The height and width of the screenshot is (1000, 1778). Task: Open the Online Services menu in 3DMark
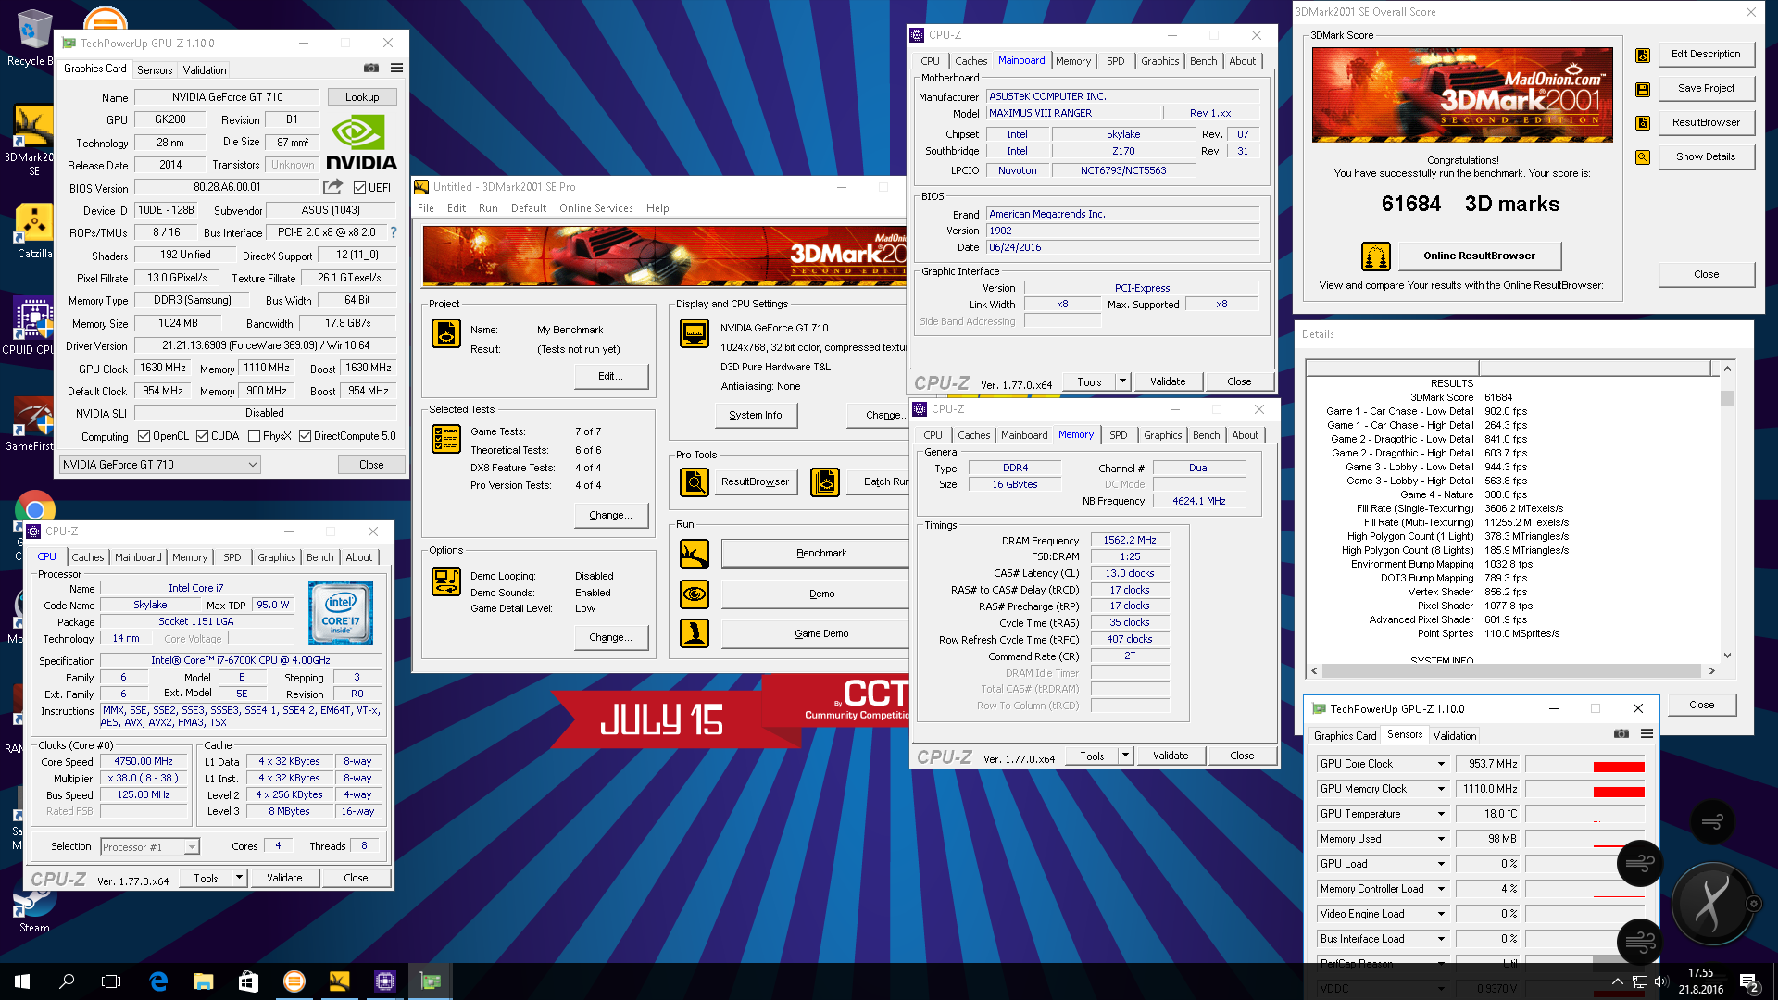click(x=596, y=208)
